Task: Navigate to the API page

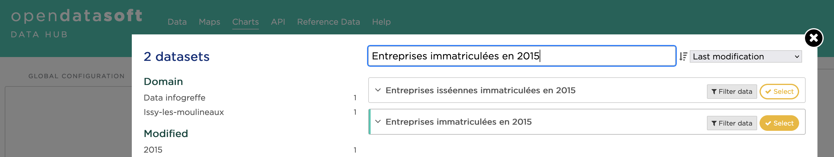Action: pos(278,22)
